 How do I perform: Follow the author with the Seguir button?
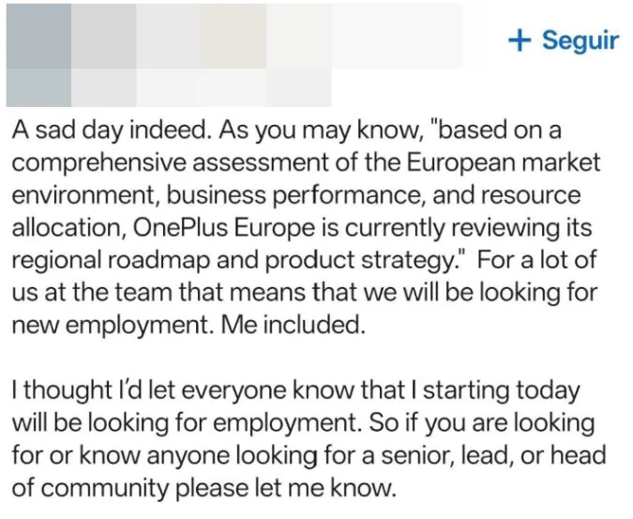563,40
